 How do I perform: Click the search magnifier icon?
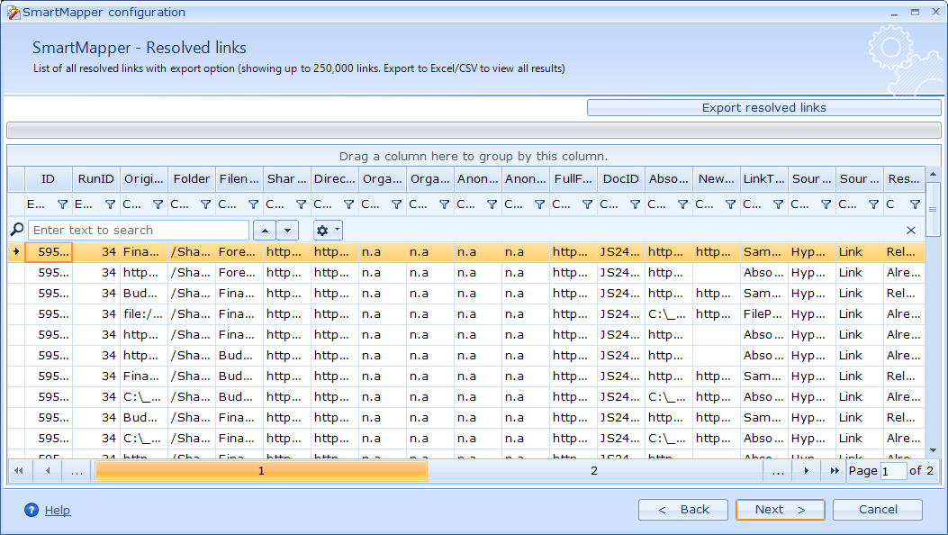(17, 230)
